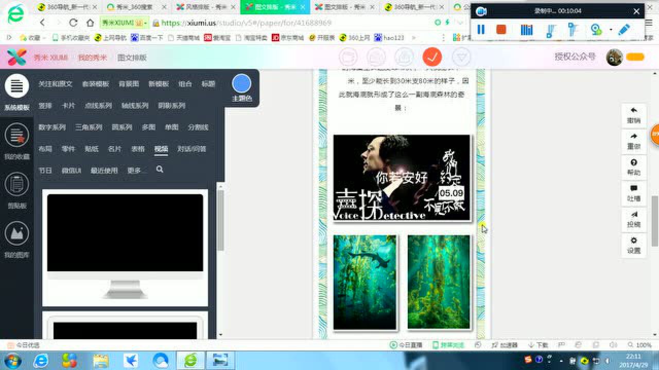This screenshot has width=659, height=370.
Task: Click the 授权公众号 link
Action: [x=575, y=57]
